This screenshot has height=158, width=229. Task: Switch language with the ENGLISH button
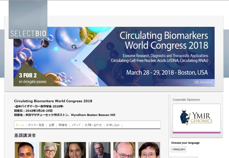point(178,149)
